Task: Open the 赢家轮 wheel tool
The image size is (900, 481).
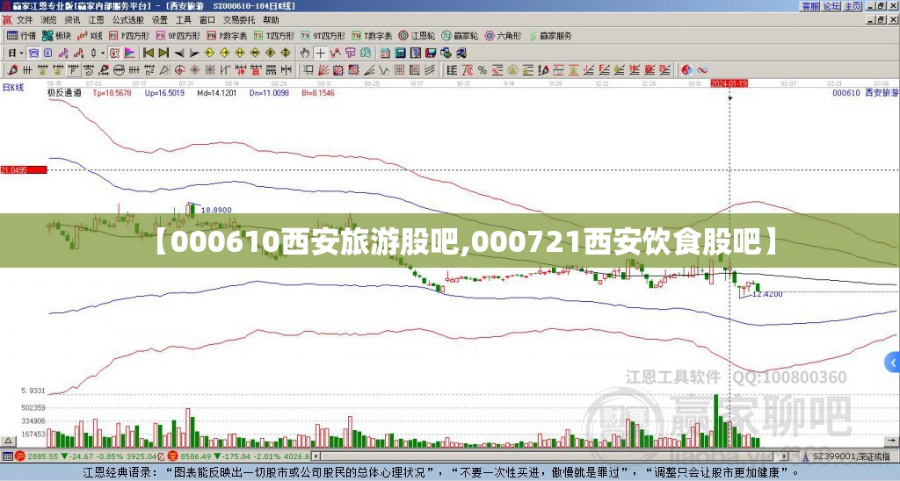Action: pyautogui.click(x=461, y=35)
